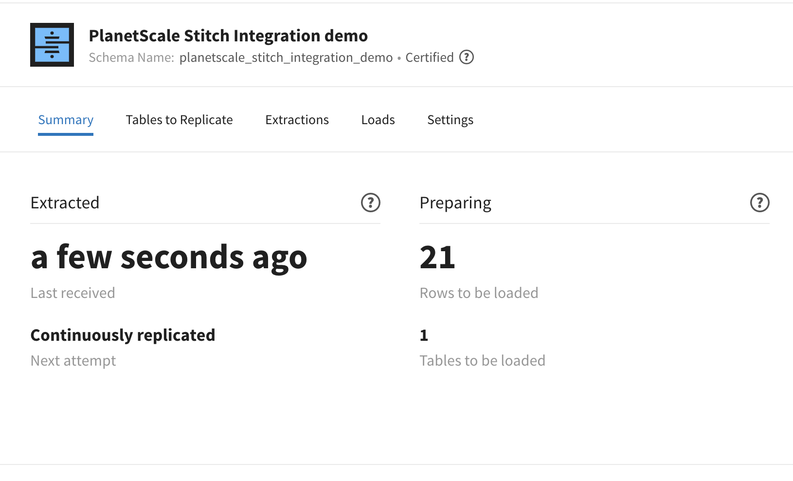Select the Summary tab
Screen dimensions: 793x481
66,120
